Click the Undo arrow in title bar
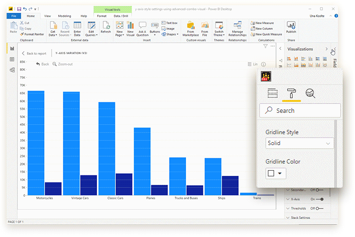This screenshot has width=355, height=237. point(25,9)
